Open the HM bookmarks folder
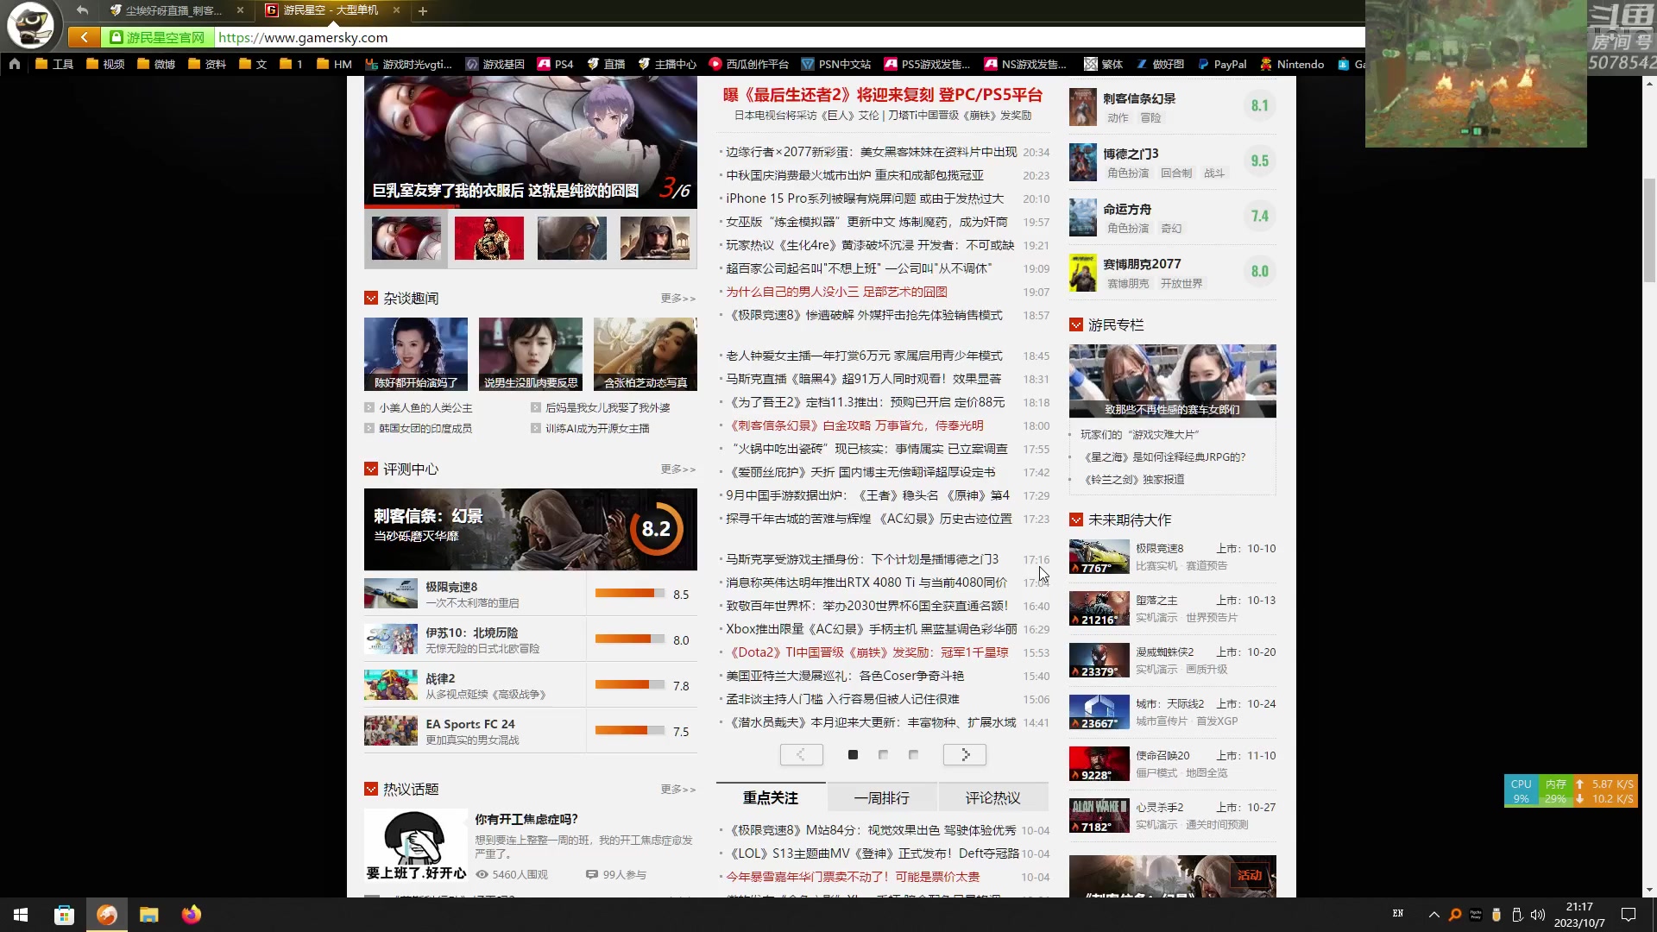The image size is (1657, 932). tap(335, 64)
